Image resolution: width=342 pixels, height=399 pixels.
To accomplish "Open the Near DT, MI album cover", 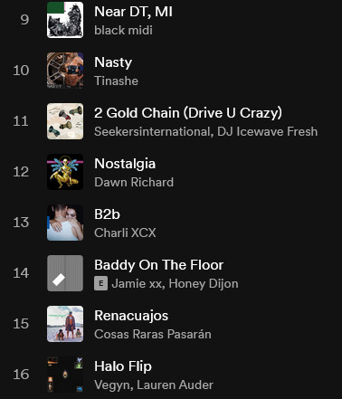I will click(x=65, y=20).
